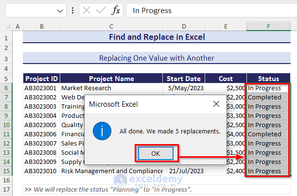Screen dimensions: 297x196
Task: Click the Status header cell
Action: 268,79
